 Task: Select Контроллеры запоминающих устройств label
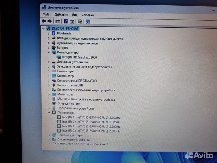86,90
